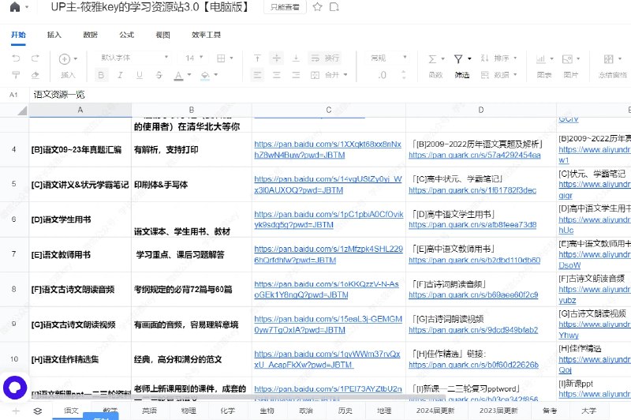Screen dimensions: 631x420
Task: Clear formatting with the eraser icon
Action: (x=35, y=75)
